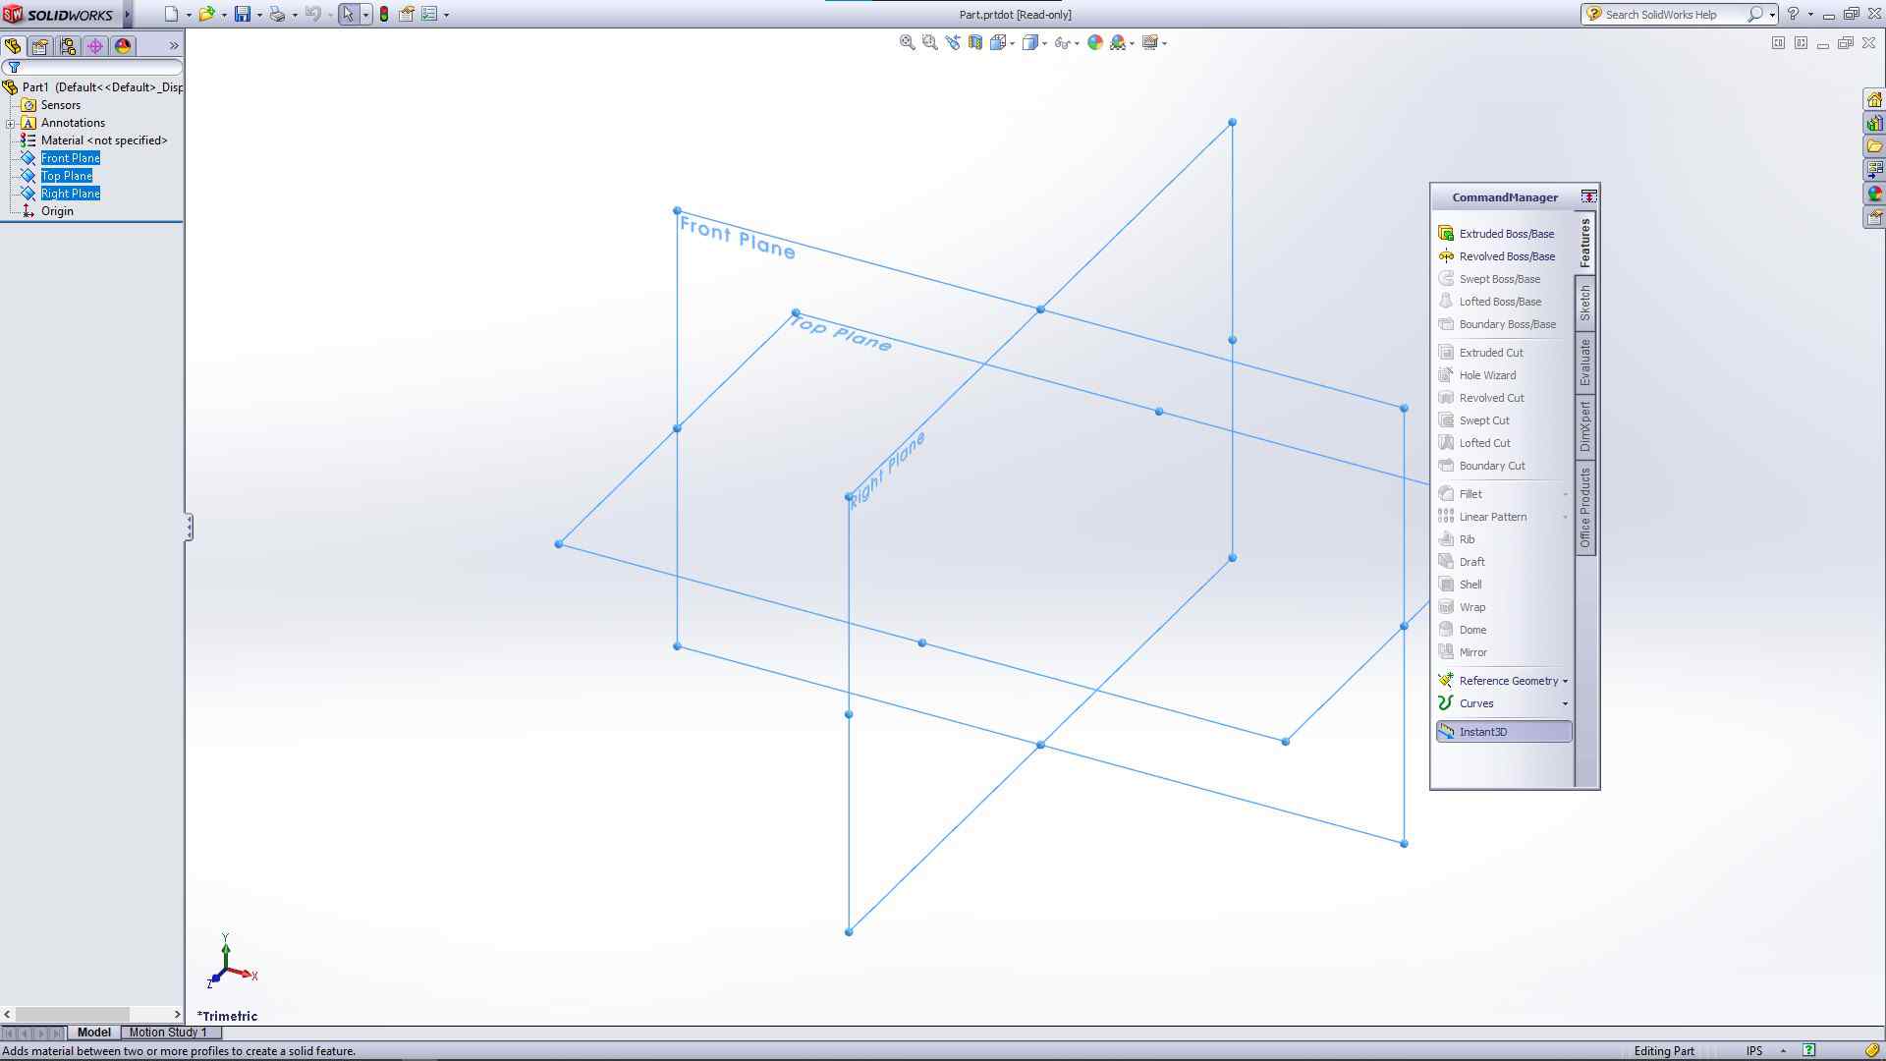This screenshot has width=1886, height=1061.
Task: Click Extruded Boss/Base command
Action: (x=1505, y=234)
